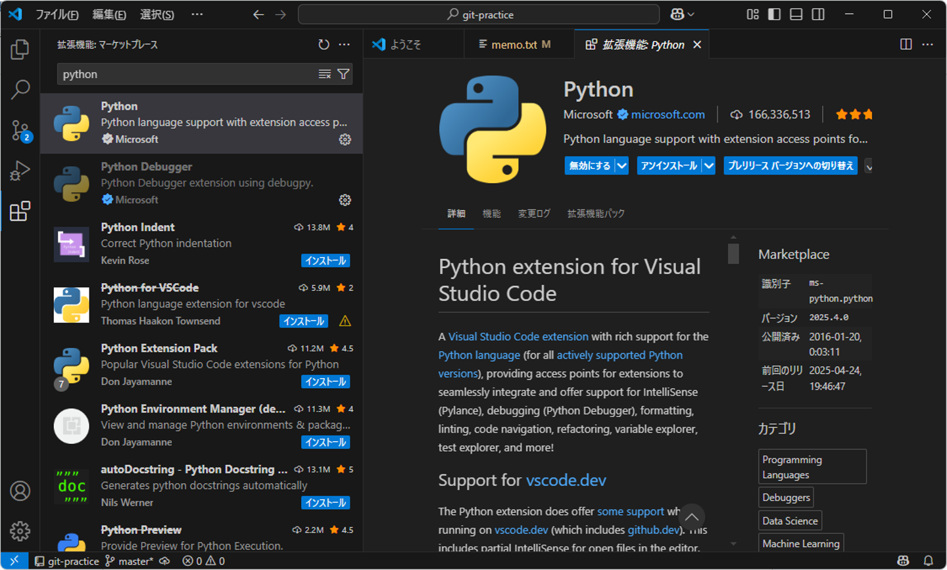Open the Run and Debug view
This screenshot has height=570, width=947.
(x=20, y=171)
